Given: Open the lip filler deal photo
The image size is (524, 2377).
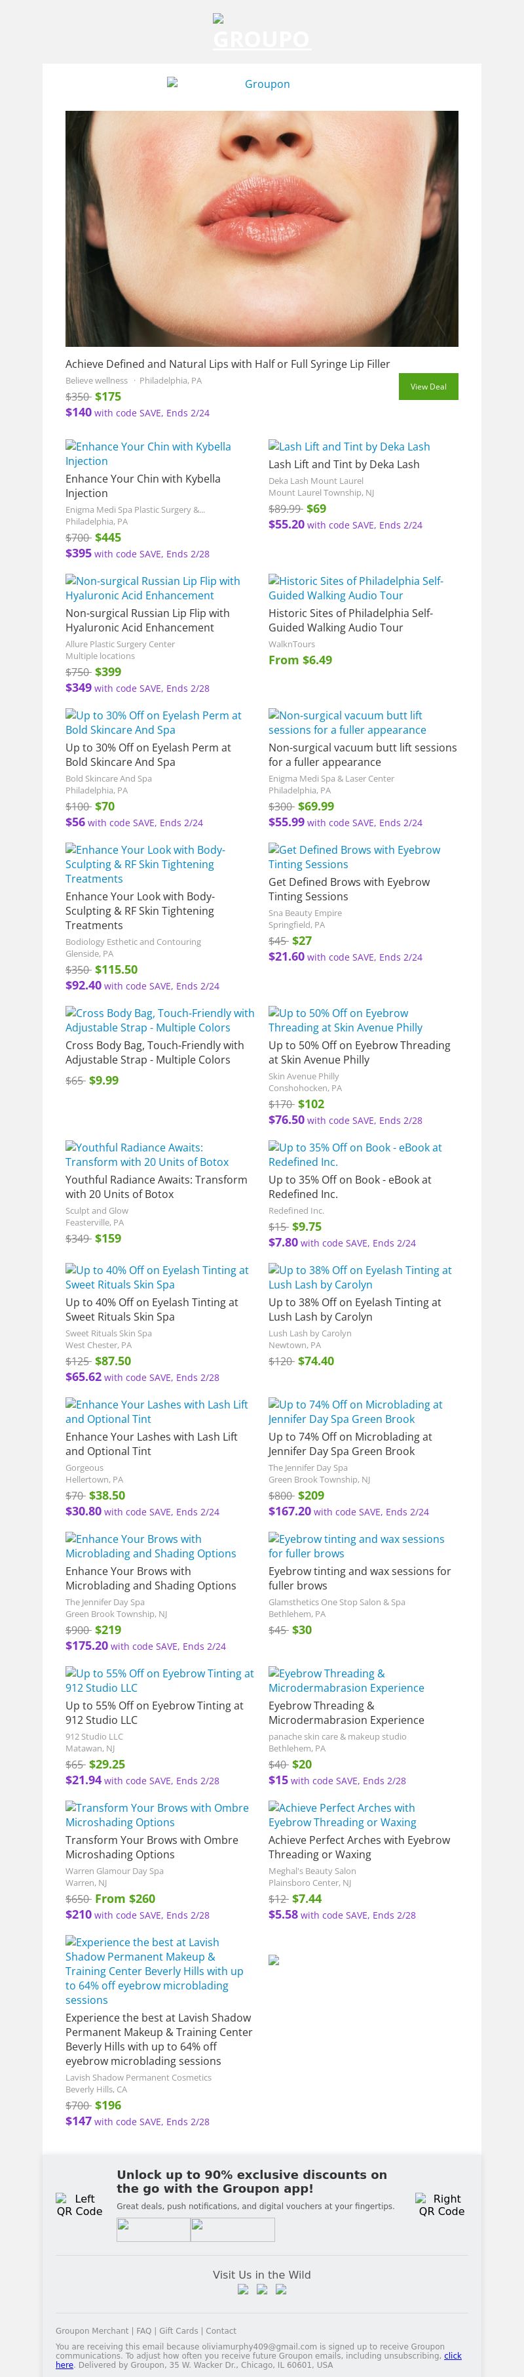Looking at the screenshot, I should pos(261,229).
